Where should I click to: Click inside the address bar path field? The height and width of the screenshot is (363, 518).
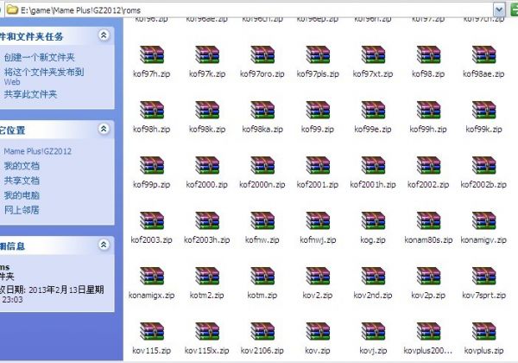pos(259,9)
